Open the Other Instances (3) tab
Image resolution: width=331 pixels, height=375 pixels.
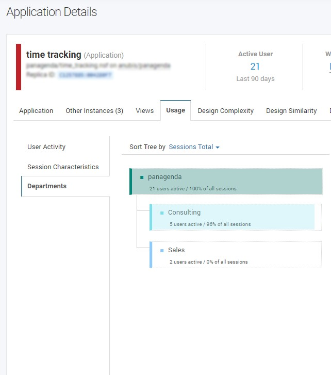[x=94, y=111]
